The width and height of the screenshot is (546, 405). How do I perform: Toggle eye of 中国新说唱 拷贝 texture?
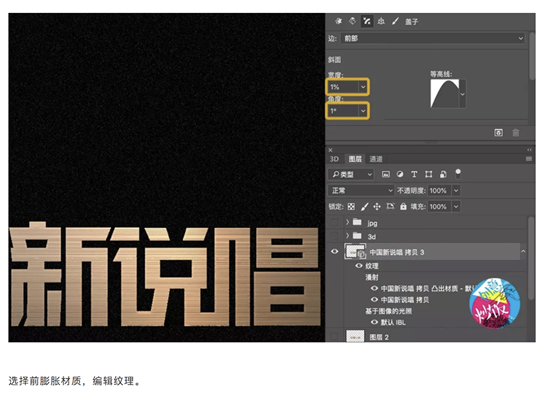(x=375, y=299)
